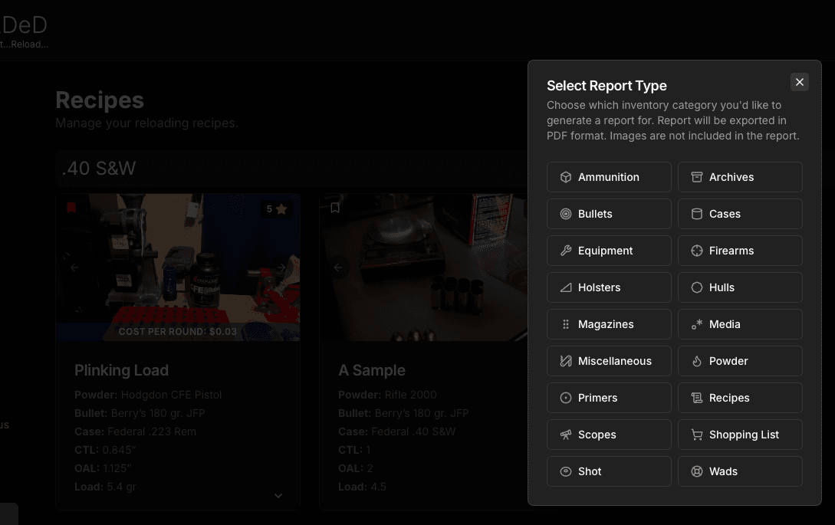Click the Ammunition box icon
The image size is (835, 525).
(566, 177)
